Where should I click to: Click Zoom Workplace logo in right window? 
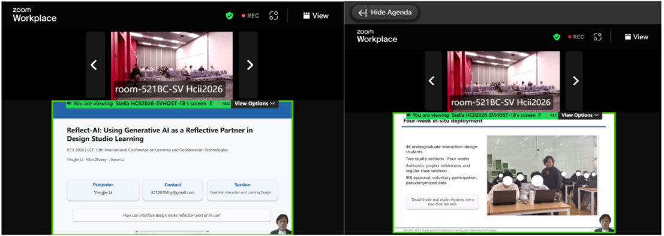tap(377, 37)
